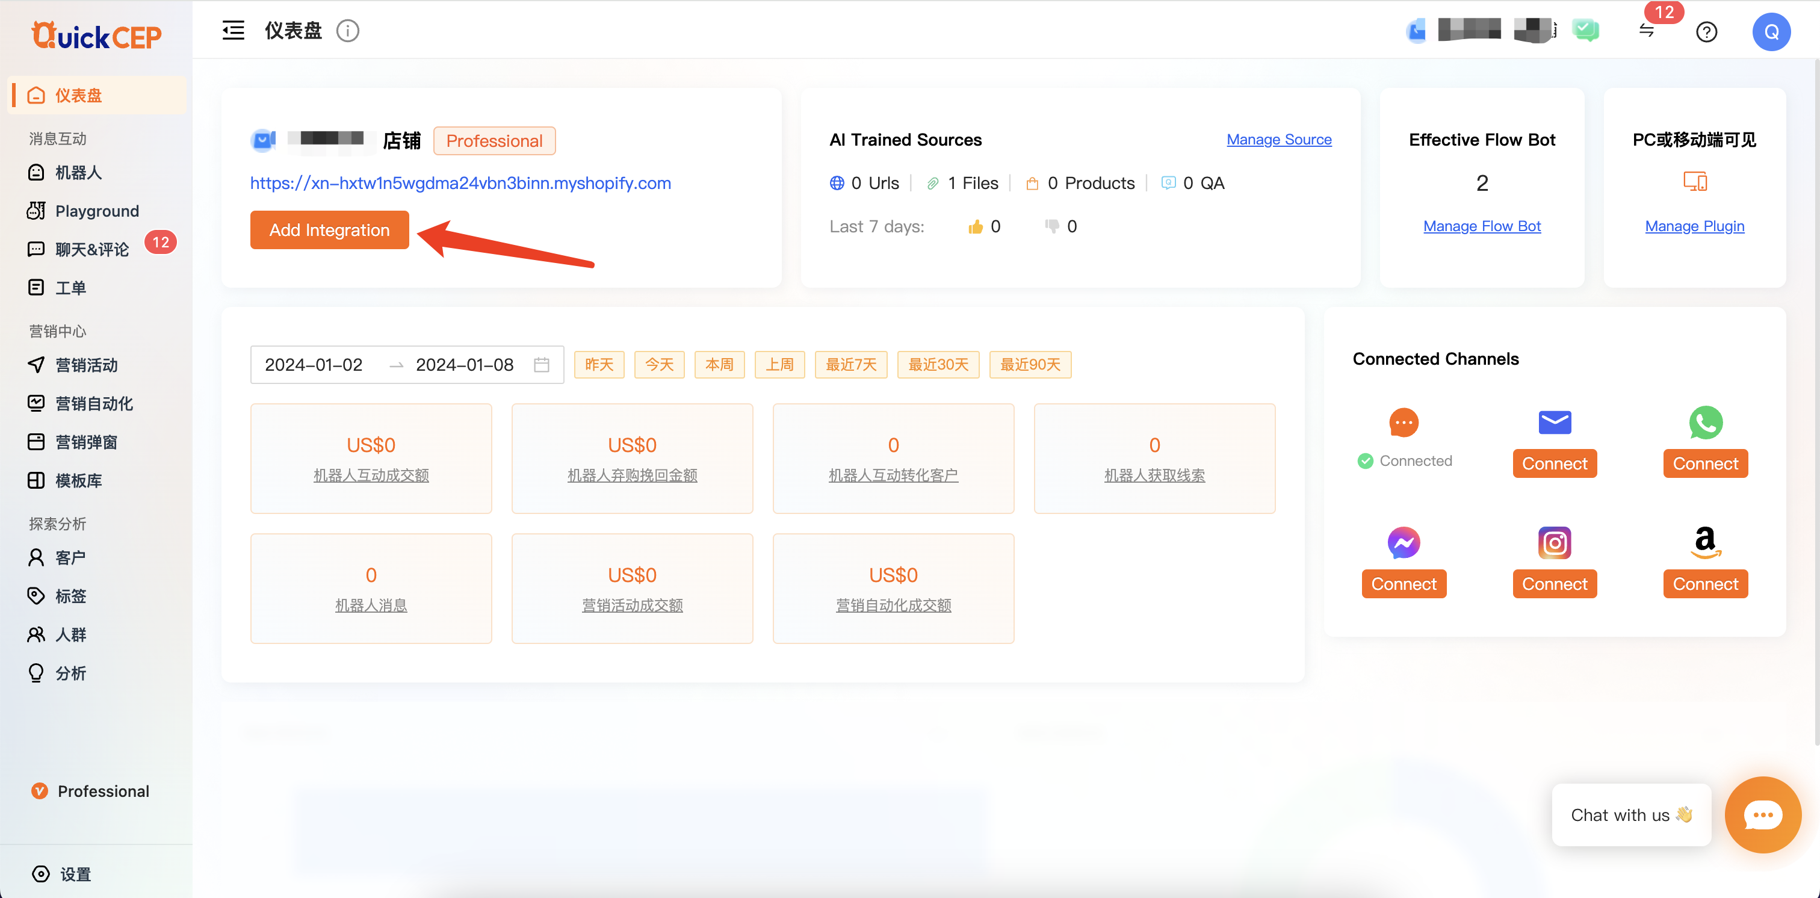Open the help question mark icon
Screen dimensions: 1820x898
[x=1706, y=32]
